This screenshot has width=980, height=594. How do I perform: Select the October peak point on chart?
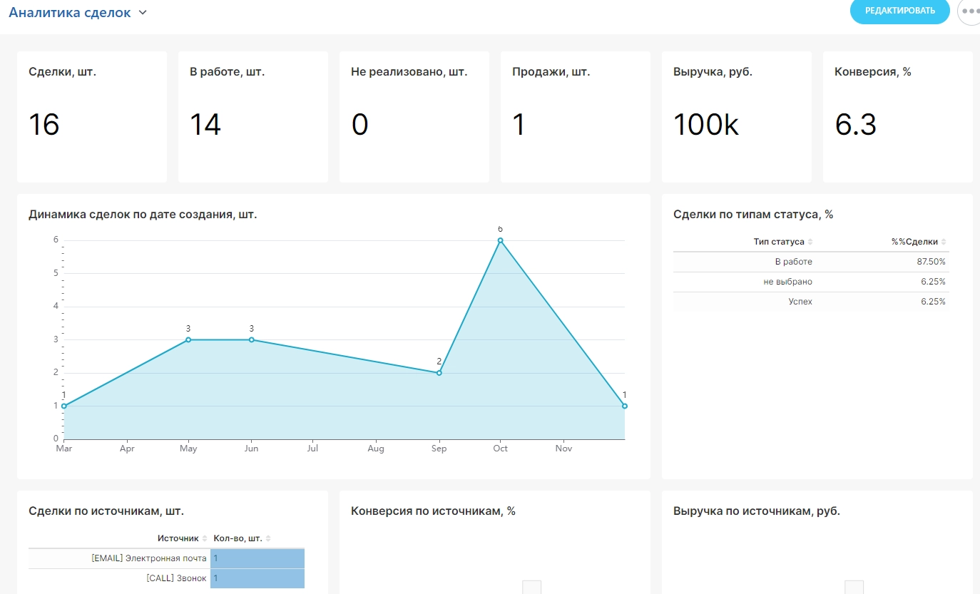pos(500,240)
